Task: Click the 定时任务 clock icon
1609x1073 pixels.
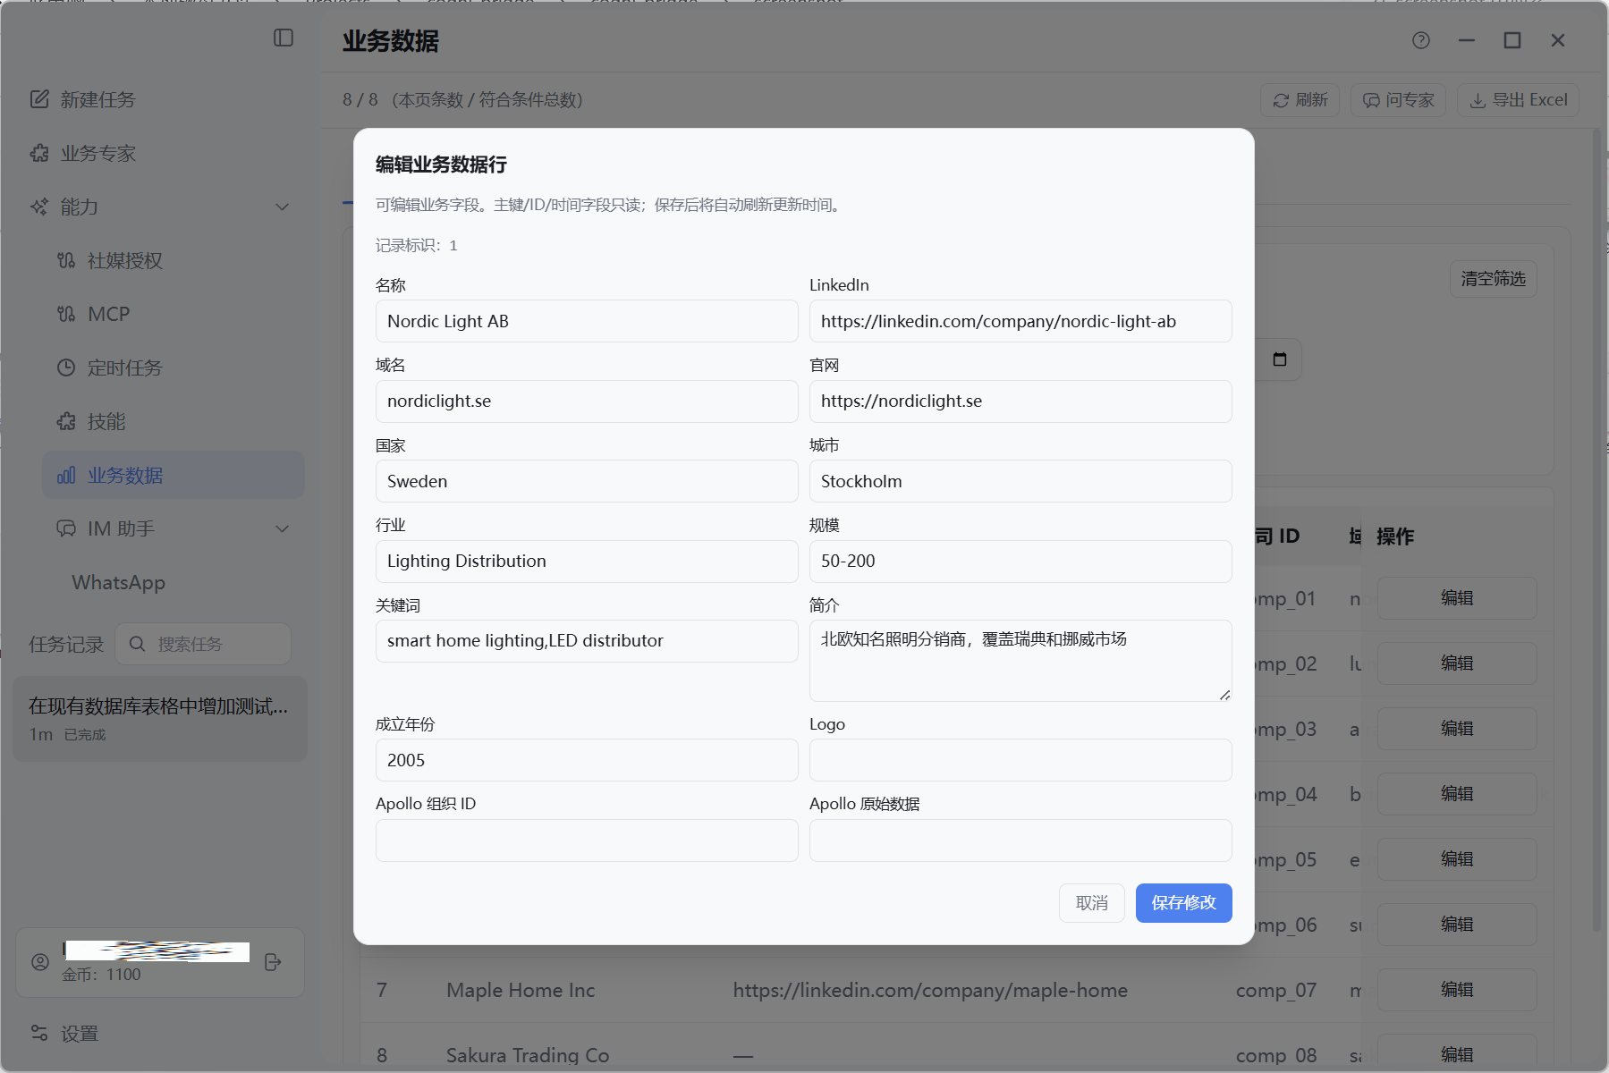Action: click(x=66, y=368)
